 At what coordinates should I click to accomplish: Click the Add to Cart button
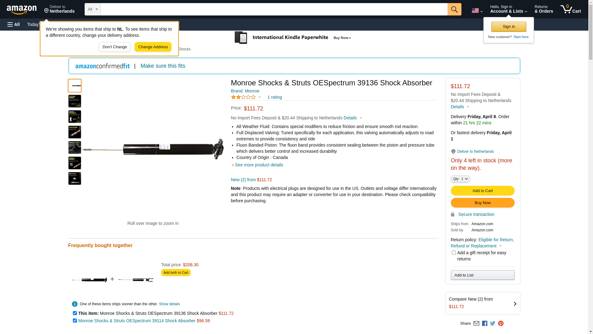pos(482,191)
